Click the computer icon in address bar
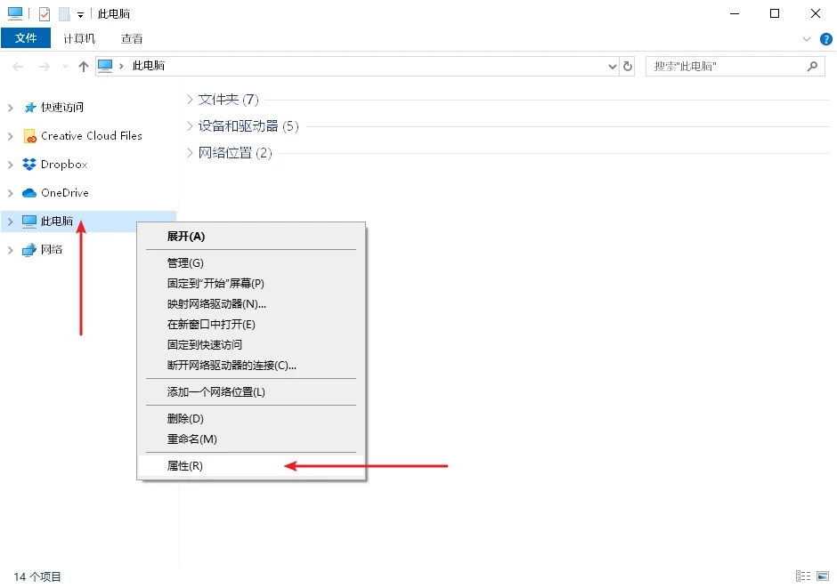The image size is (837, 588). 105,66
